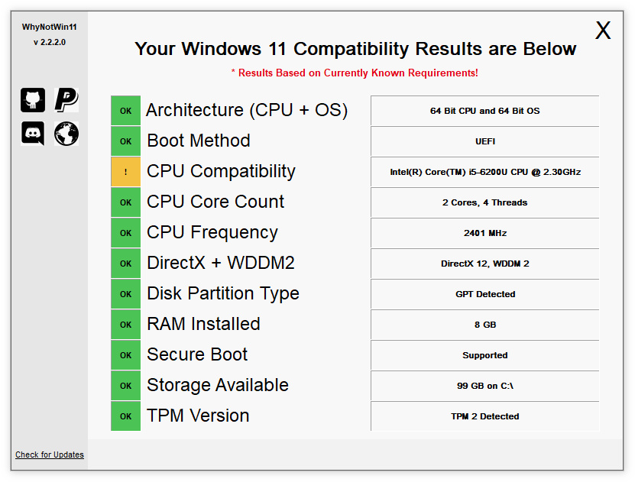
Task: Click the DirectX 12, WDDM 2 result
Action: (485, 264)
